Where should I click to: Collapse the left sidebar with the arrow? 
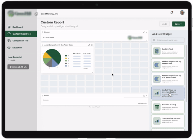[36, 14]
